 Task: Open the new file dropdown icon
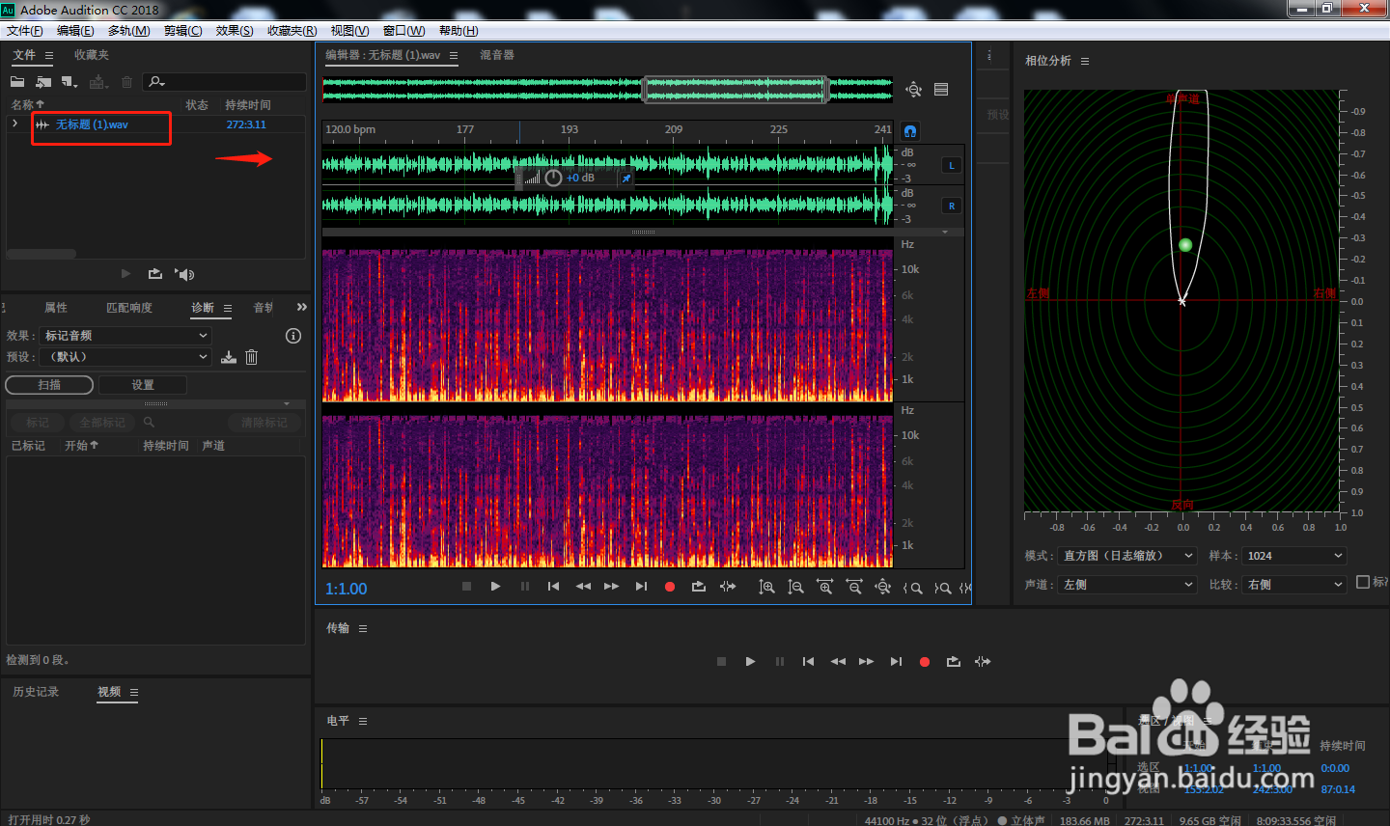coord(69,82)
